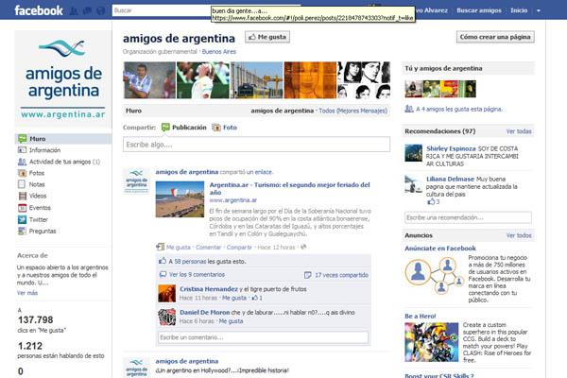The width and height of the screenshot is (567, 378).
Task: Click www.argentina.ar link under article title
Action: [232, 200]
